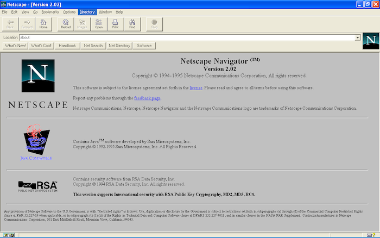
Task: Click the Images toolbar button
Action: point(82,24)
